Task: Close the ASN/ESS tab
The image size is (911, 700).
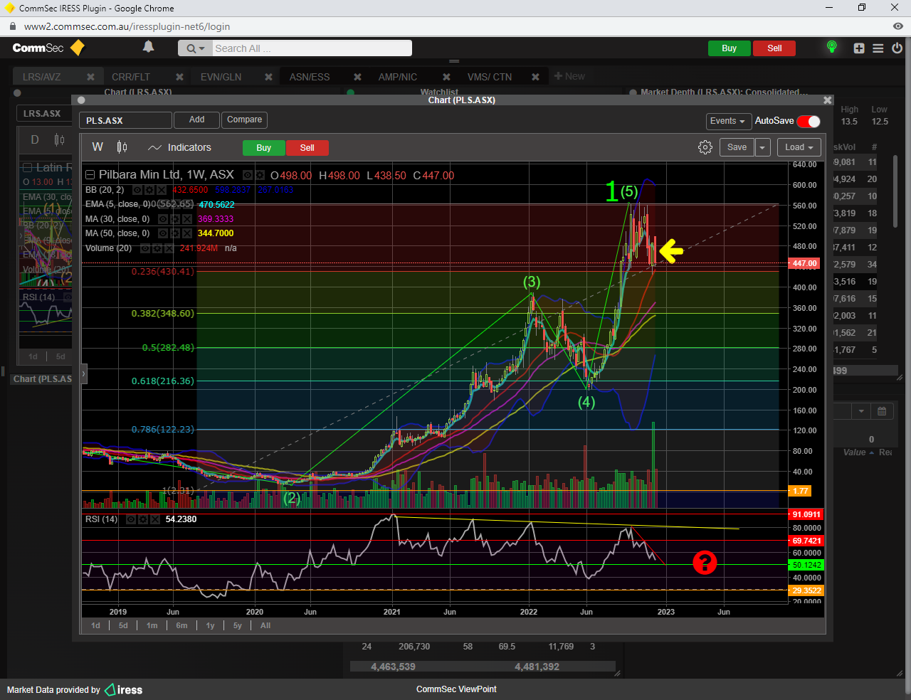Action: pos(357,77)
